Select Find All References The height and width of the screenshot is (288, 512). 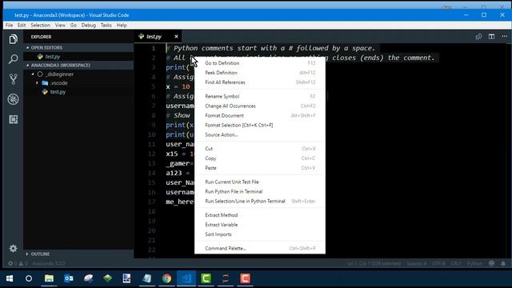(260, 82)
